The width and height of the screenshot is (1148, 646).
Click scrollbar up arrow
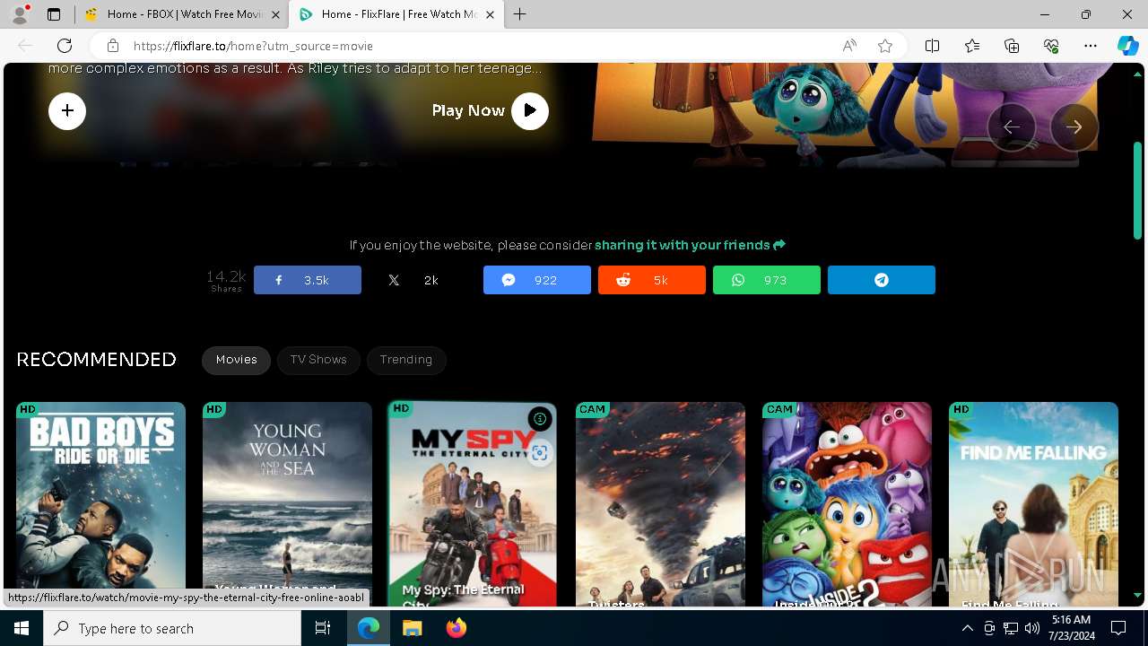(x=1137, y=74)
